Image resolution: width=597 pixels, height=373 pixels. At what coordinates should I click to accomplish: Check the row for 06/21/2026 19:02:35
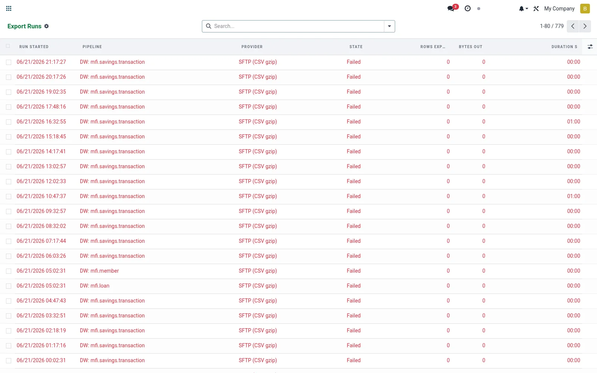click(x=9, y=92)
